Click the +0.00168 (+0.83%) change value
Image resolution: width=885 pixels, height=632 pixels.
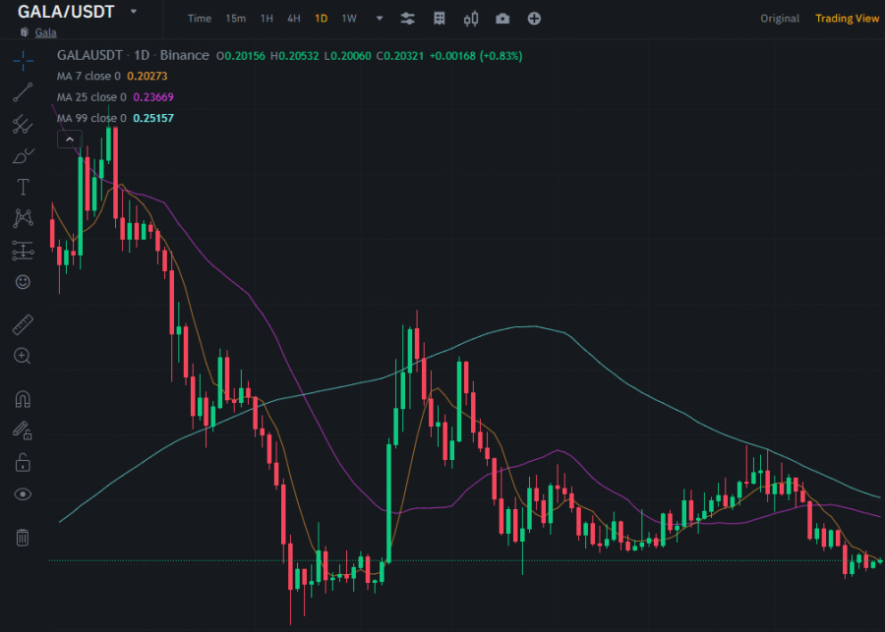click(476, 56)
